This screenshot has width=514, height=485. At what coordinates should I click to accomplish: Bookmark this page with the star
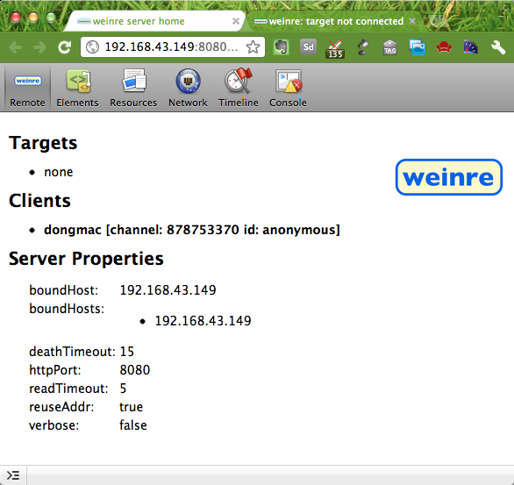(x=253, y=46)
